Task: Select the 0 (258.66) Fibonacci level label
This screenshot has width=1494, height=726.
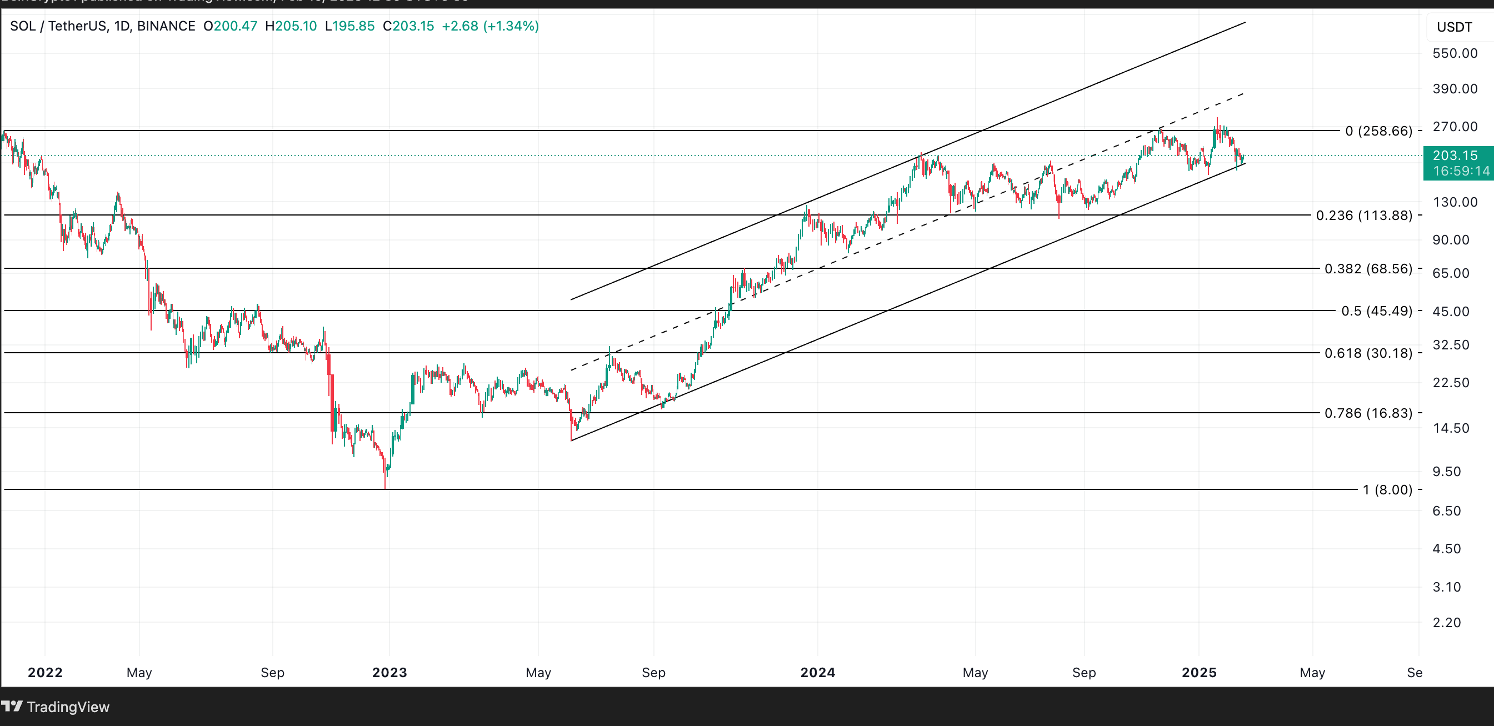Action: click(x=1378, y=131)
